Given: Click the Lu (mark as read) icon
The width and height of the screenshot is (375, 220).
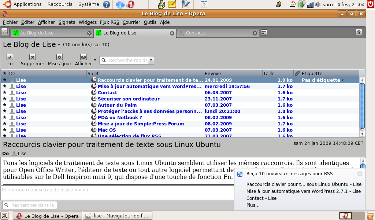Looking at the screenshot, I should click(10, 57).
